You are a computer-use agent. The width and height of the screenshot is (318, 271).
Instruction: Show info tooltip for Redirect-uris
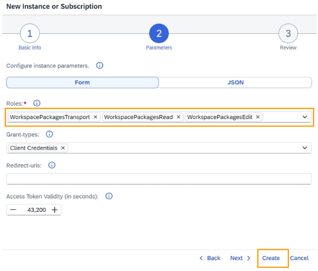pyautogui.click(x=52, y=165)
